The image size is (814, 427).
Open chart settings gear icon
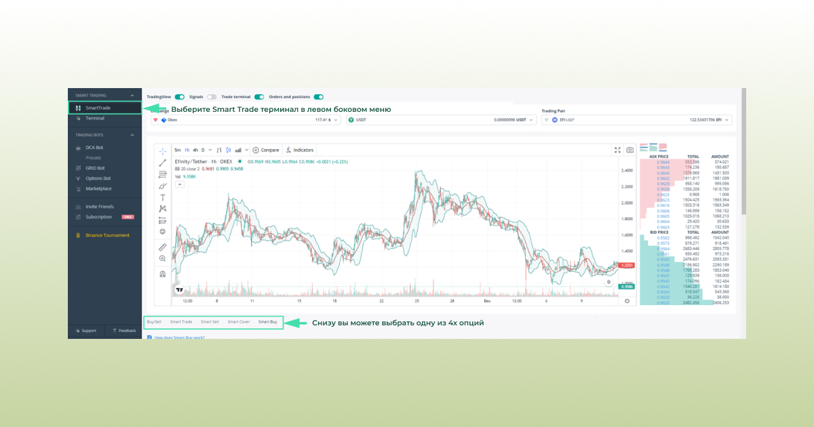click(627, 301)
